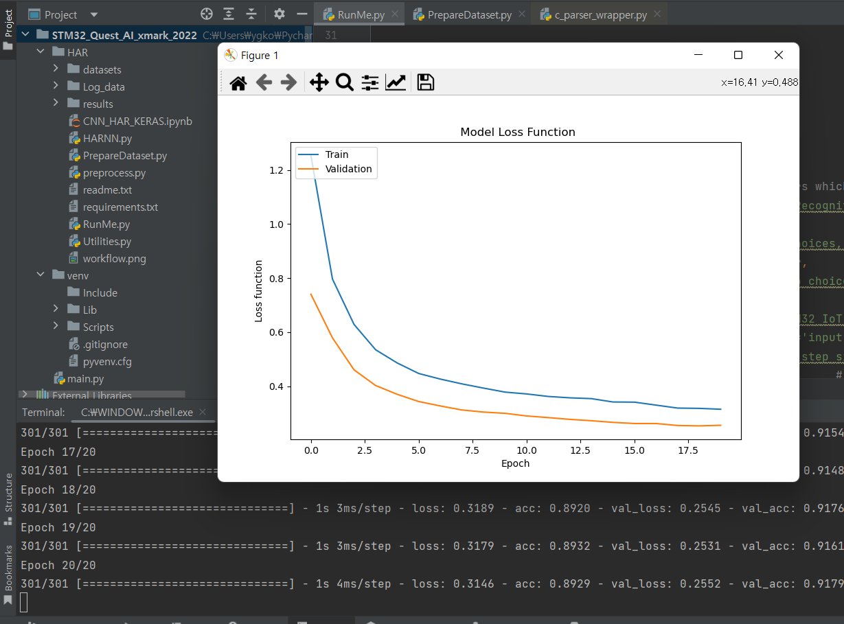Switch to RunMe.py editor tab
The image size is (844, 624).
click(360, 14)
